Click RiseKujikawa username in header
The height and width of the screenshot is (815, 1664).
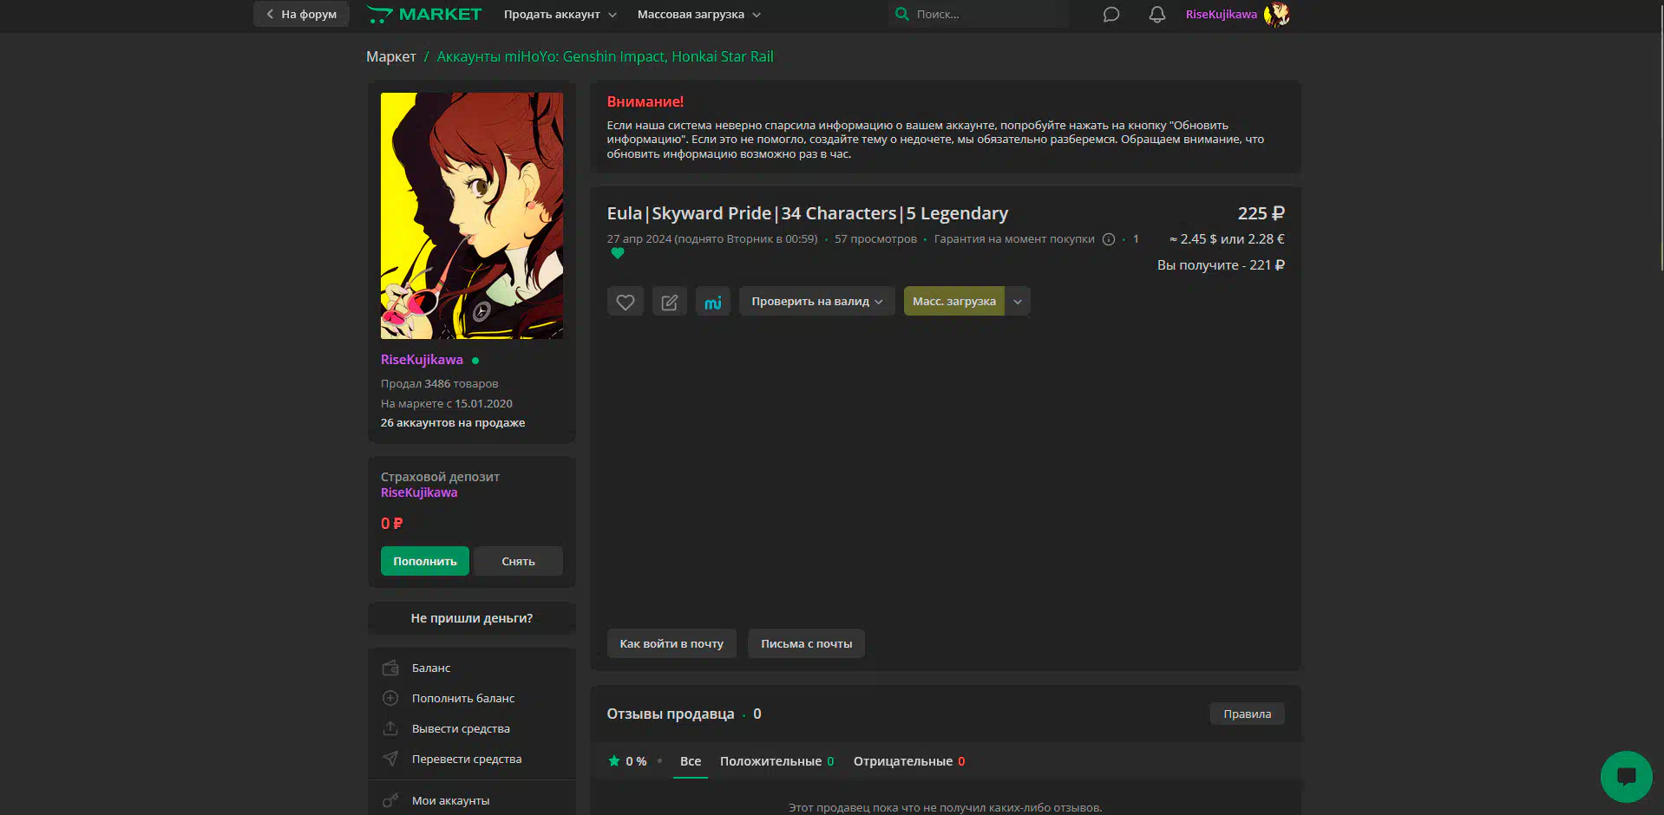tap(1222, 14)
